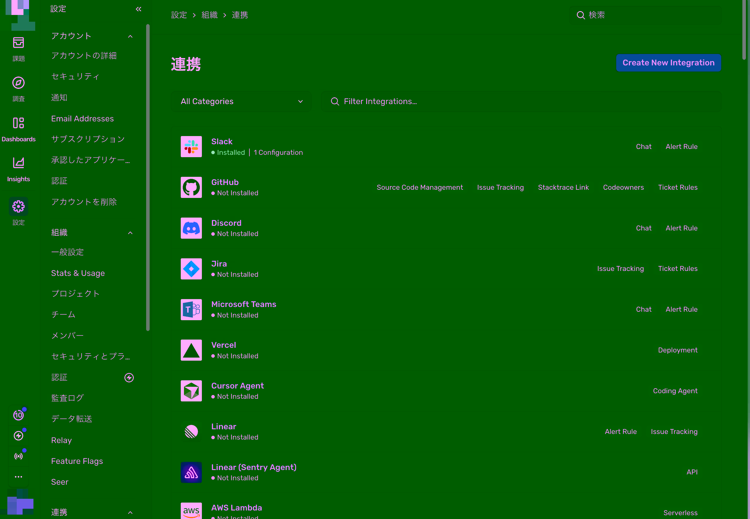Open the Explore (調査) compass icon
This screenshot has width=750, height=519.
18,83
